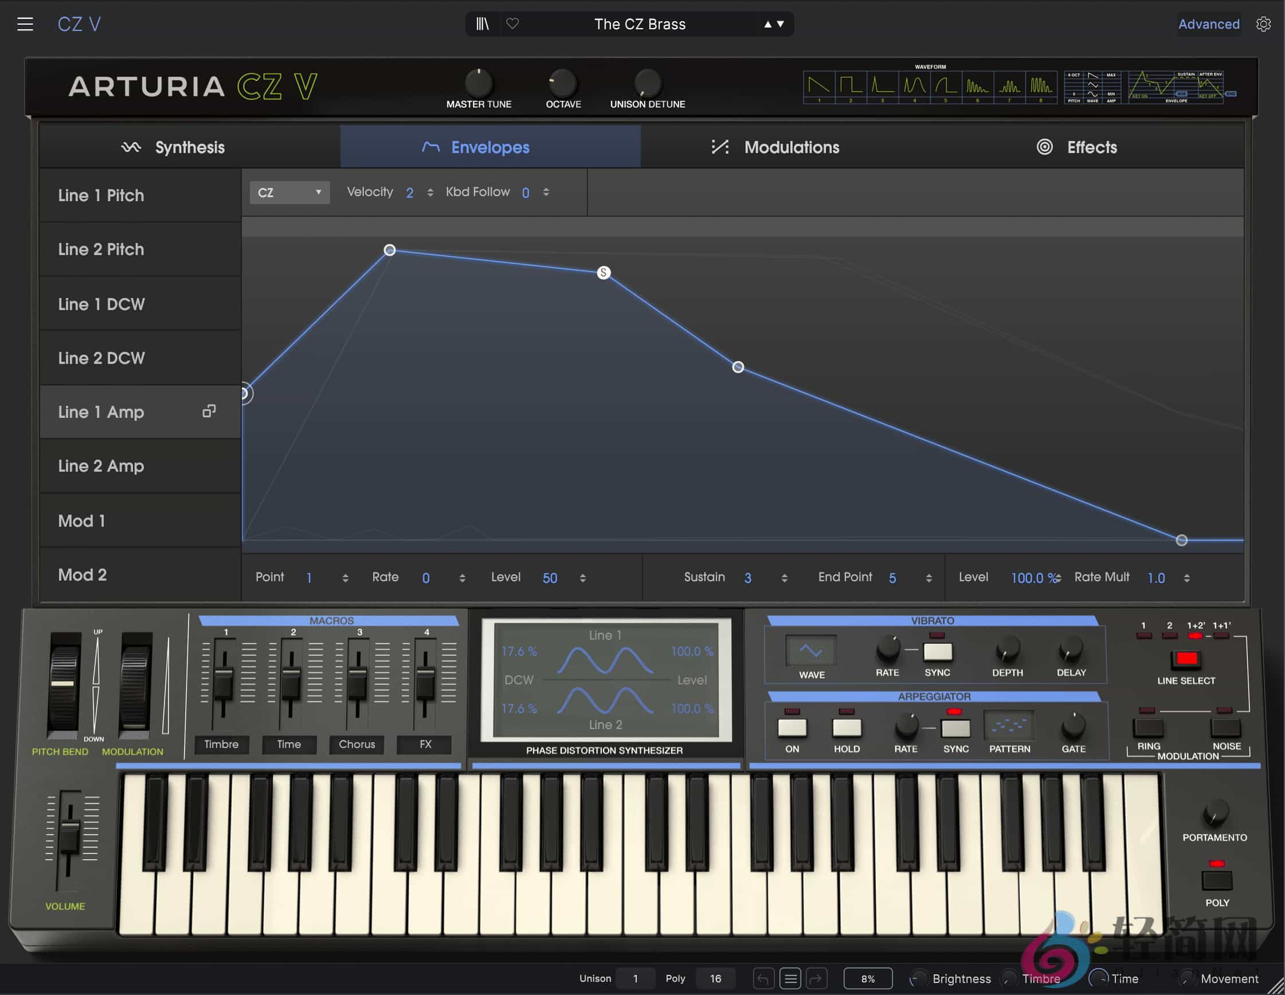Open the preset library browser
This screenshot has width=1285, height=995.
point(483,24)
